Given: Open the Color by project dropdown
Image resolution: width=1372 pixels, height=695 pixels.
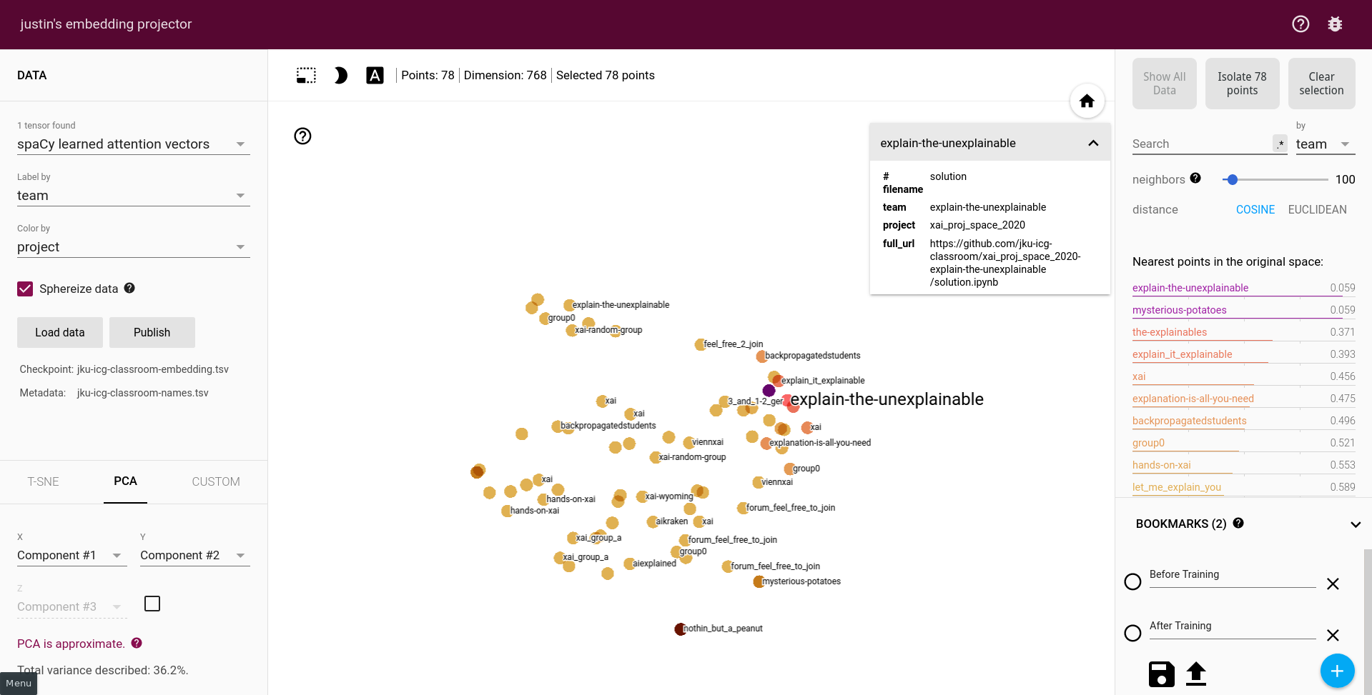Looking at the screenshot, I should (x=133, y=247).
